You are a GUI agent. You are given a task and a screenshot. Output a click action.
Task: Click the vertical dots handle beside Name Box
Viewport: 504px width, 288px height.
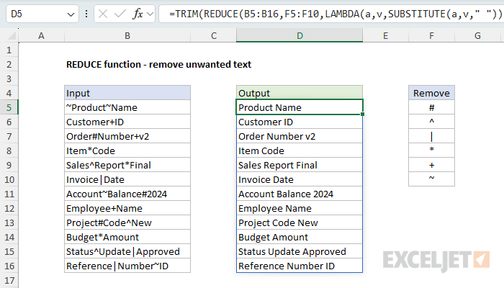[86, 14]
